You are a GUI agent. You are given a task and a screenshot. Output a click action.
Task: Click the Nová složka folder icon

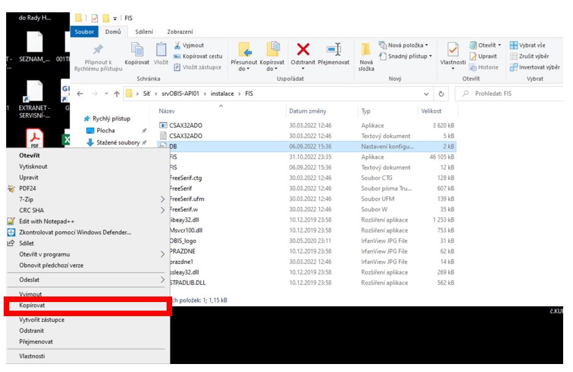coord(366,50)
